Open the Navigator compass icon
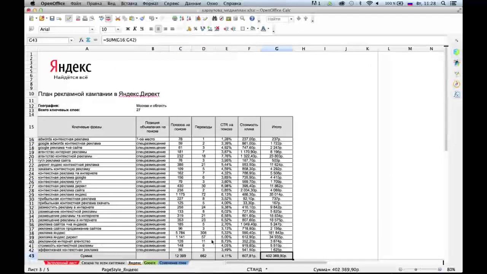The width and height of the screenshot is (487, 274). (221, 18)
